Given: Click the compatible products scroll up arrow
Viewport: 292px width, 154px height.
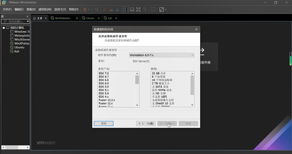Looking at the screenshot, I should pos(137,74).
